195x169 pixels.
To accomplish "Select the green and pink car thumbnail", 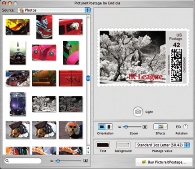I will [x=71, y=53].
